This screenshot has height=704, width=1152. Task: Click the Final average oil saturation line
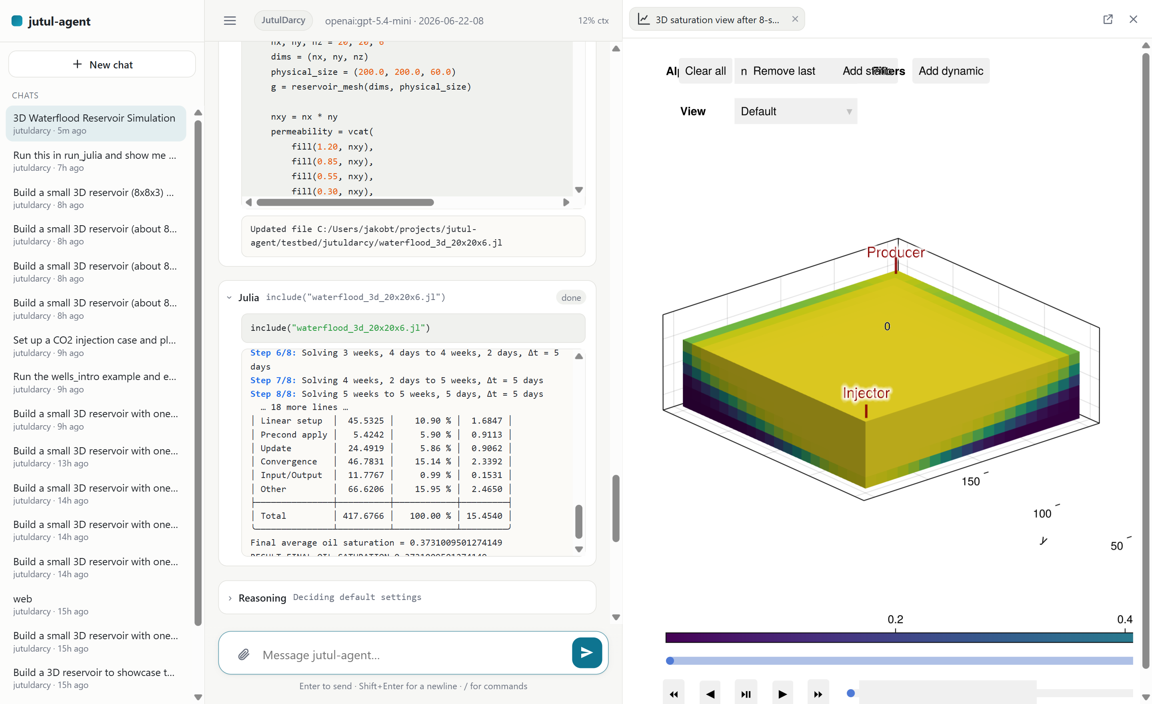[x=376, y=542]
